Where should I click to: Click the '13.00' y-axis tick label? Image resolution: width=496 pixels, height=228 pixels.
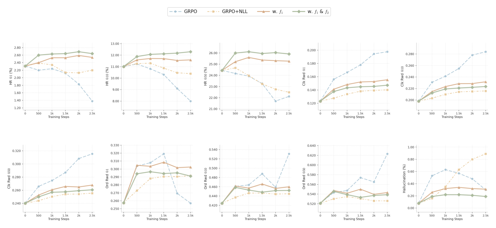115,44
